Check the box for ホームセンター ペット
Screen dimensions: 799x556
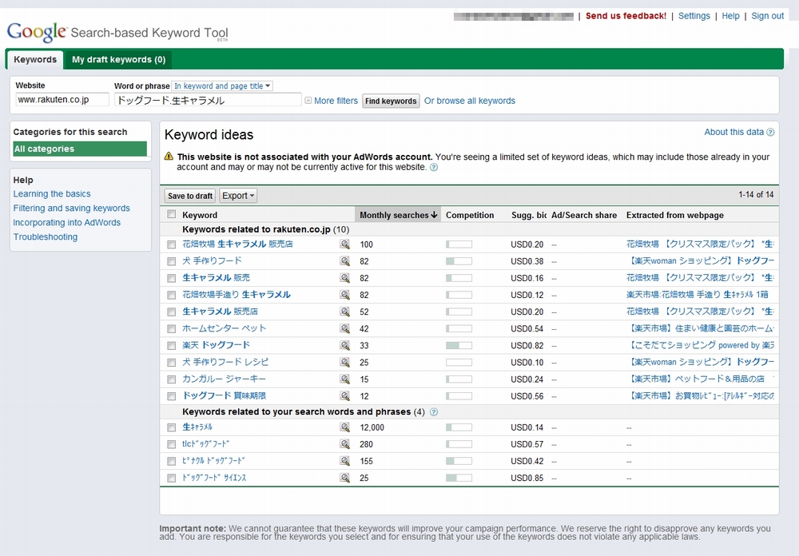[171, 329]
